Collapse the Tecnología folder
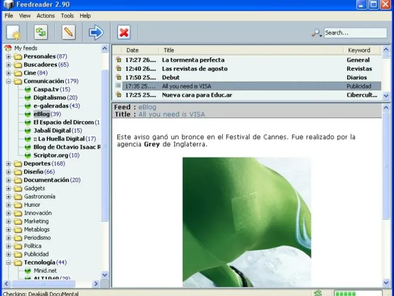 click(x=8, y=262)
